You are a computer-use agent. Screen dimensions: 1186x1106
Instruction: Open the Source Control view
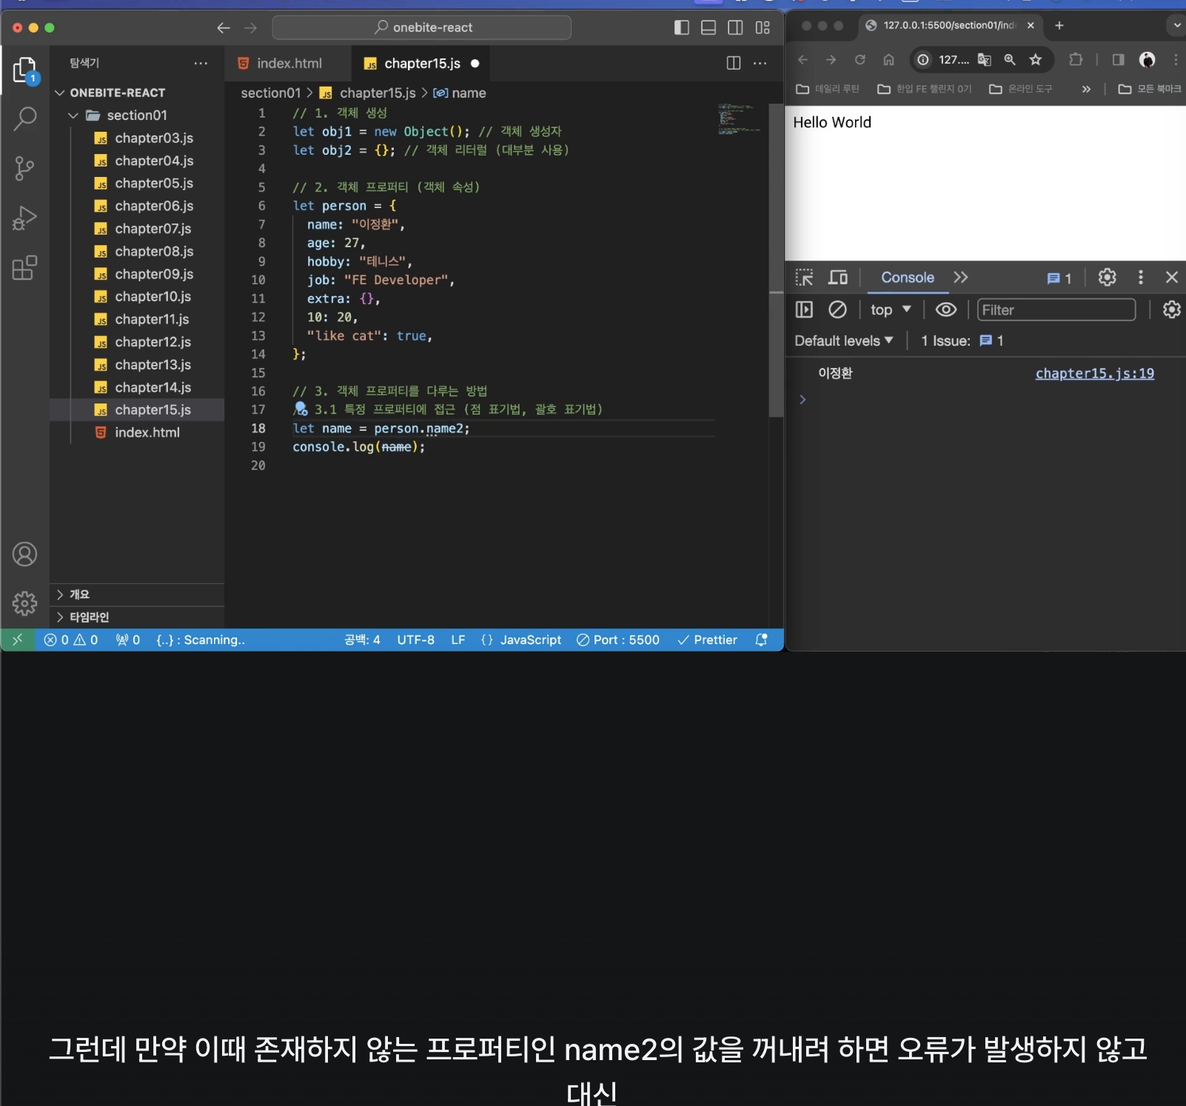25,169
